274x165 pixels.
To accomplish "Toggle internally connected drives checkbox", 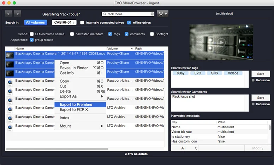I will click(x=82, y=23).
